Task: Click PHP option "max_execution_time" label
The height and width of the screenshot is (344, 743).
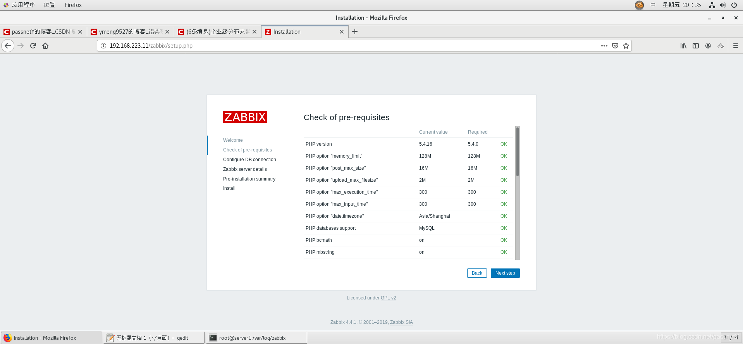Action: pos(342,192)
